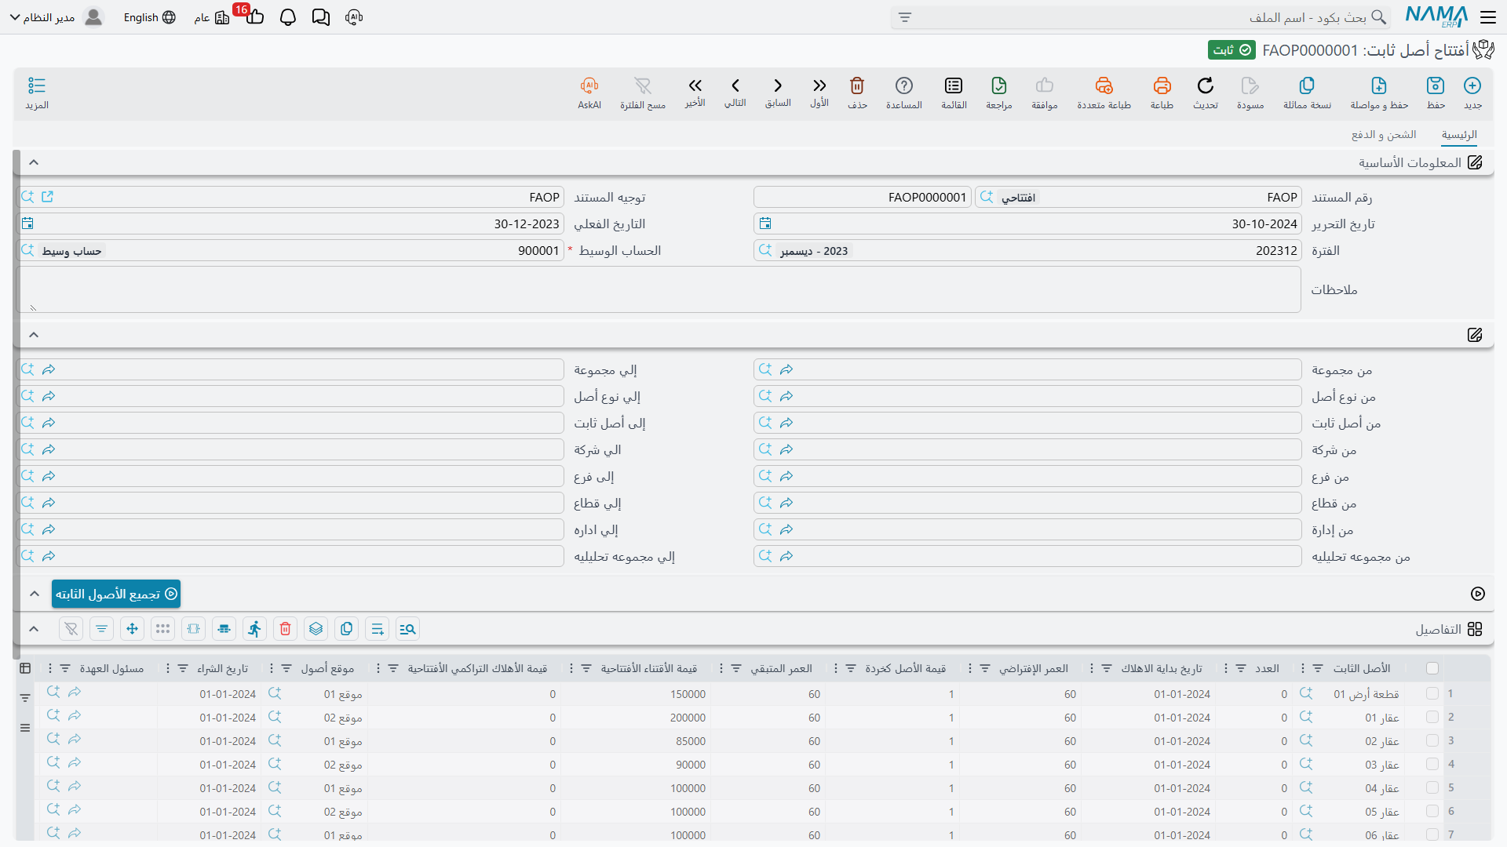
Task: Click the AskAI toolbar icon
Action: 589,85
